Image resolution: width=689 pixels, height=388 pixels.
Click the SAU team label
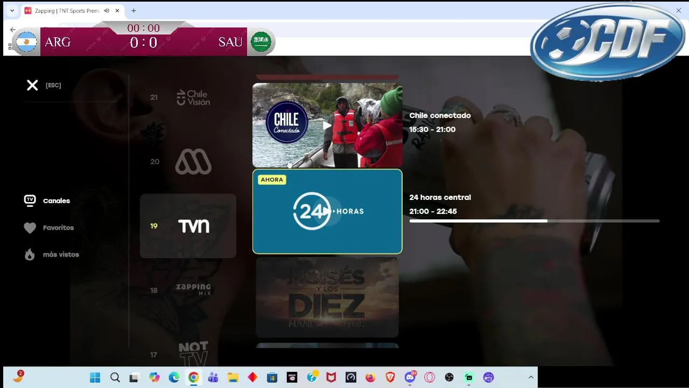[230, 42]
